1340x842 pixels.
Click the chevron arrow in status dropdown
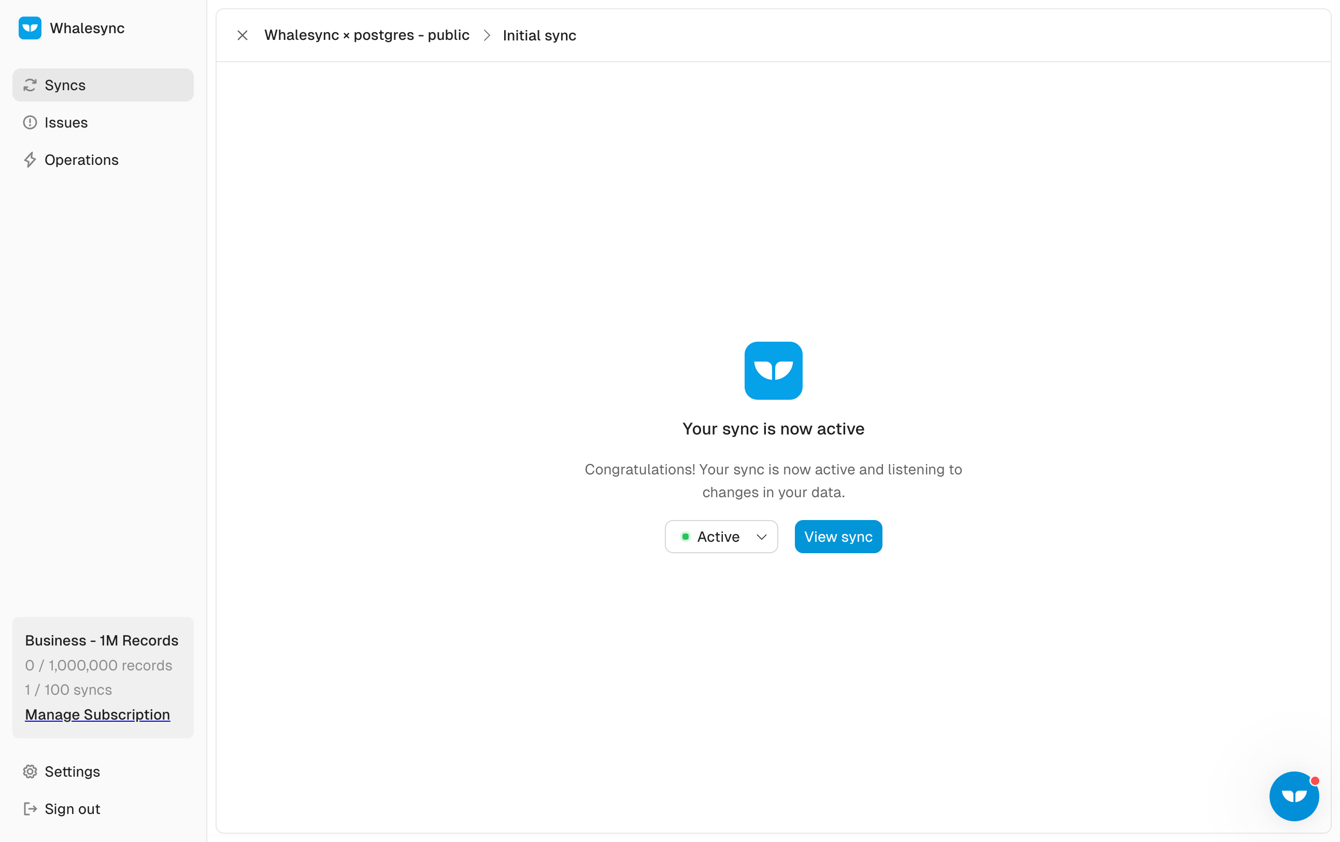761,537
